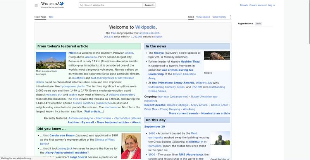This screenshot has width=310, height=160.
Task: Open the Noemvriana link
Action: 103,118
